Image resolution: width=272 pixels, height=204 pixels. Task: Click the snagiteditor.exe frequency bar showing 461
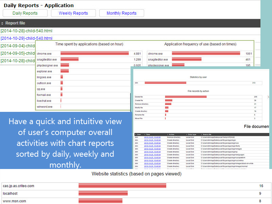pyautogui.click(x=187, y=59)
